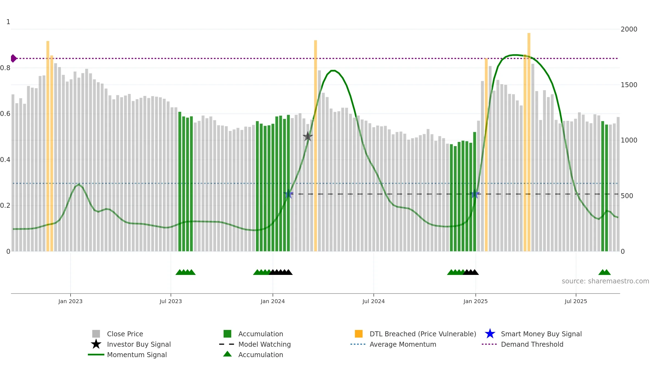659x370 pixels.
Task: Click the black star on the chart near March 2024
Action: click(x=308, y=136)
